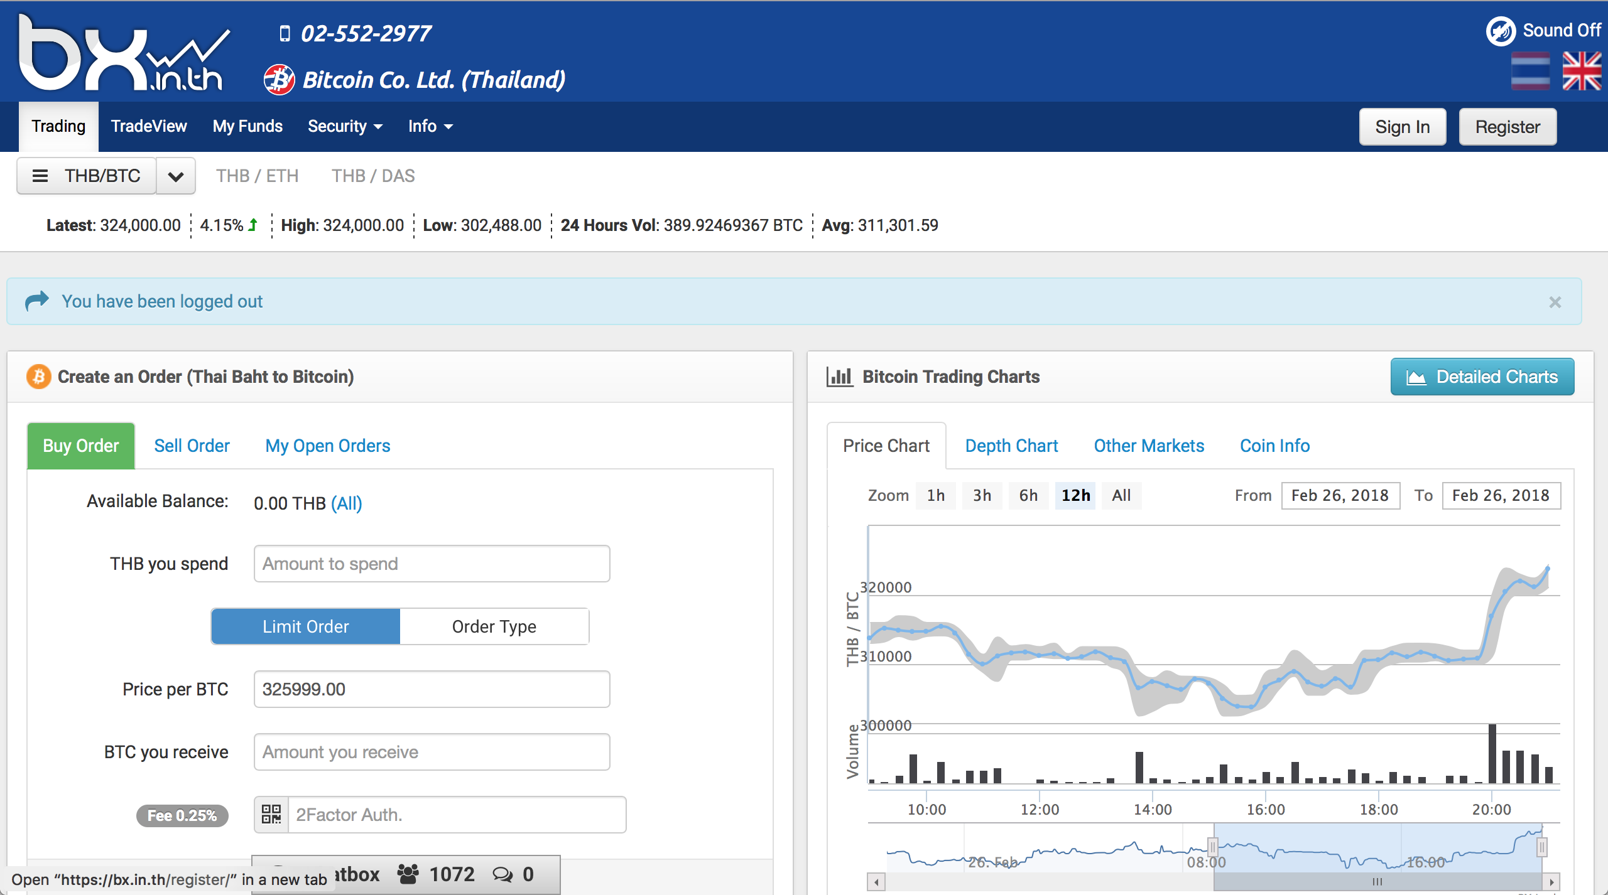Open the hamburger menu in THB/BTC selector

click(40, 176)
